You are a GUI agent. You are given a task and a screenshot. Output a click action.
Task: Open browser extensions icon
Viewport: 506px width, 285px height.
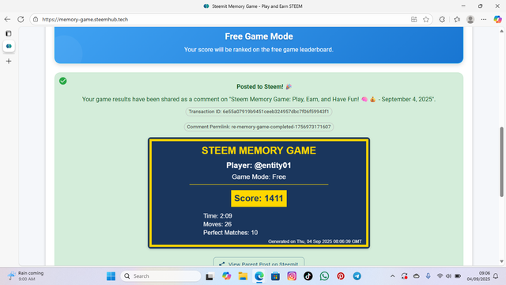(x=442, y=19)
